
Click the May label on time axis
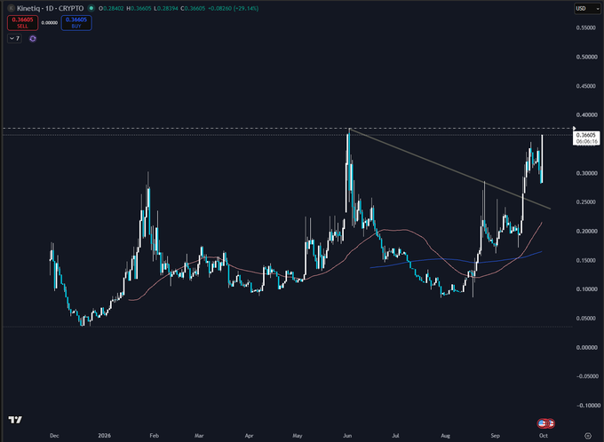point(298,436)
